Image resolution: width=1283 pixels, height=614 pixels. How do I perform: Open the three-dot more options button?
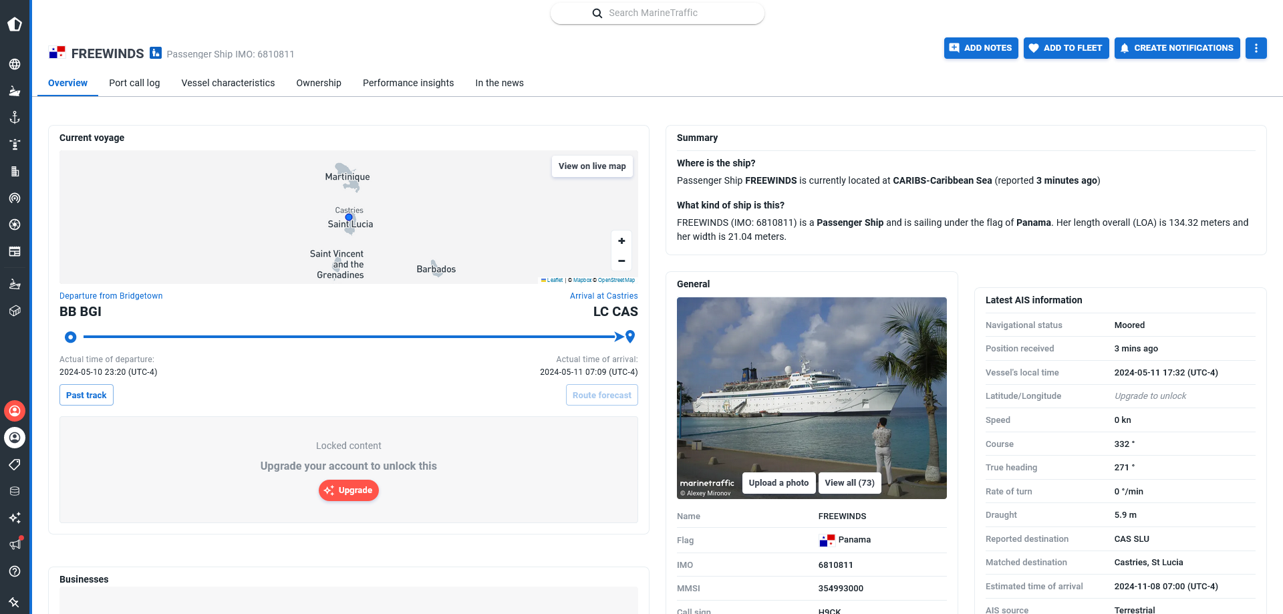click(1256, 48)
